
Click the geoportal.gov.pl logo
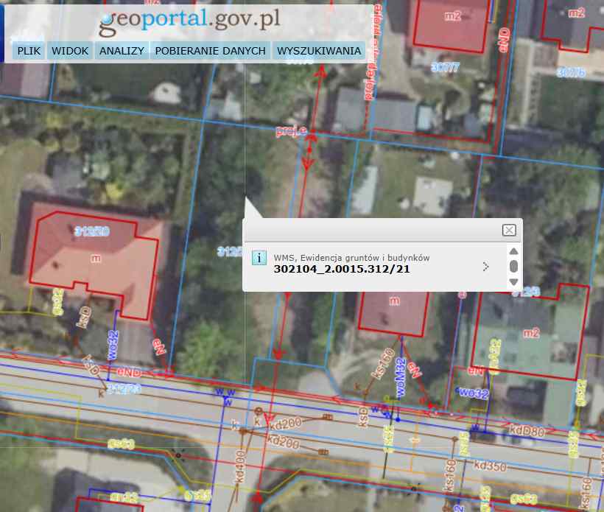190,21
